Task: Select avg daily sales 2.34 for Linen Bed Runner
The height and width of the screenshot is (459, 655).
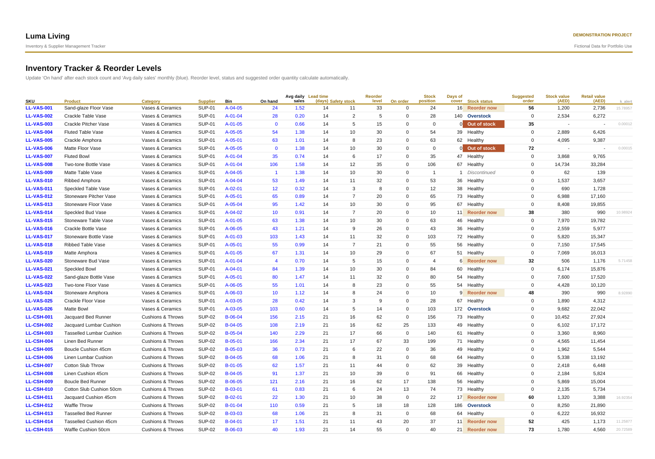Action: coord(300,341)
